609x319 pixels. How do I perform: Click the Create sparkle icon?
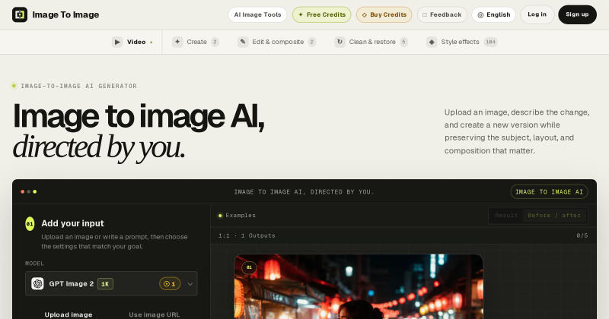click(177, 42)
